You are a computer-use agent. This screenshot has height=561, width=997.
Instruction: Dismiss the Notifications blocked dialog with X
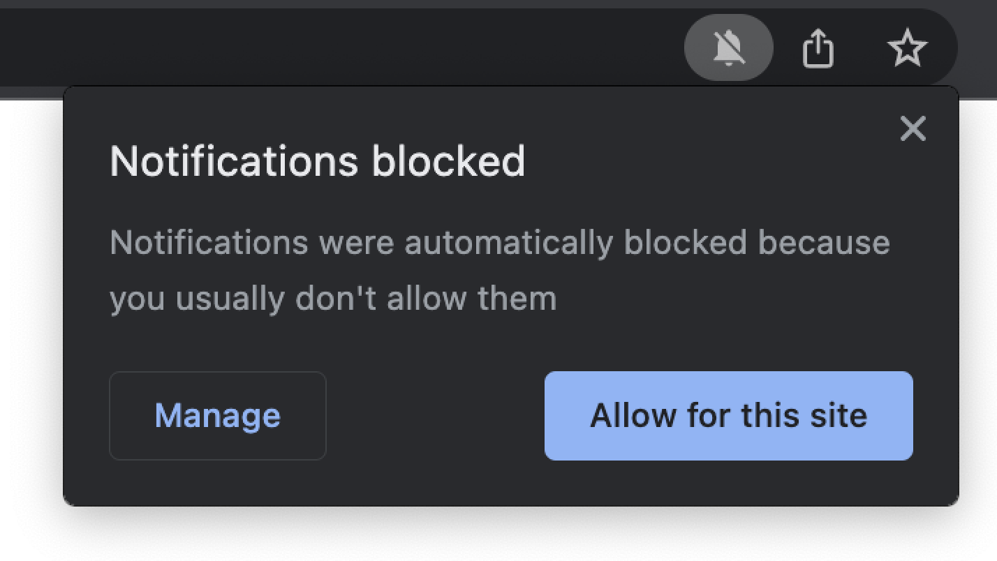click(913, 128)
